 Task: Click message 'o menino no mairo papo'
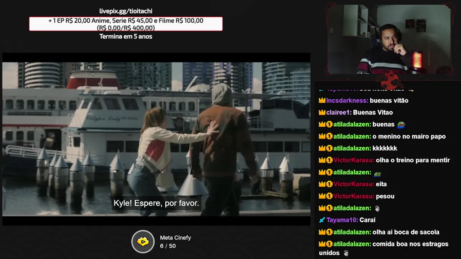tap(409, 136)
